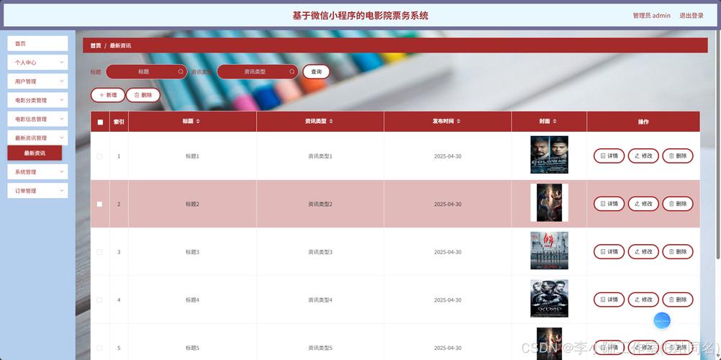This screenshot has width=721, height=360.
Task: Open the cover thumbnail of row 标题3
Action: click(x=549, y=251)
